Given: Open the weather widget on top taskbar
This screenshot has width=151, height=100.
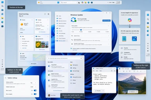Looking at the screenshot, I should coord(40,3).
